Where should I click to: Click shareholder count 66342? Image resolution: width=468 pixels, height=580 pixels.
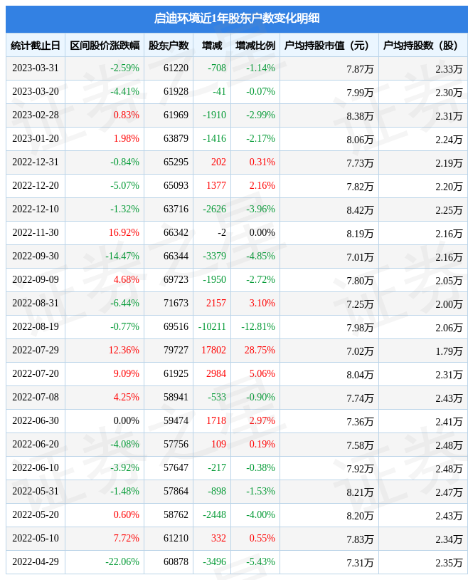point(176,233)
